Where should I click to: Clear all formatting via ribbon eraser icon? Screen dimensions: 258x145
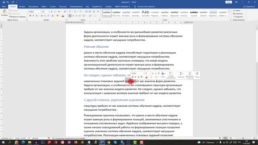click(x=65, y=12)
